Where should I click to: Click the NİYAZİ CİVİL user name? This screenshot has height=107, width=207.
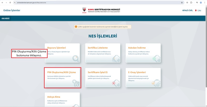point(187,10)
